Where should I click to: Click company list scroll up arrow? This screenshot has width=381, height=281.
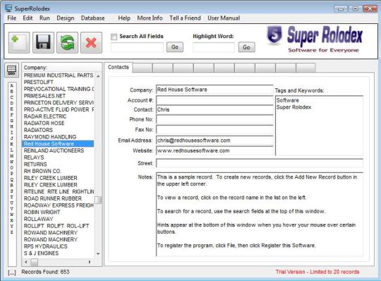tap(98, 76)
